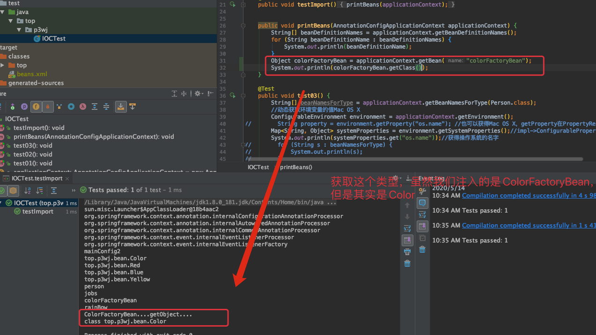
Task: Sort test results alphabetically
Action: [28, 190]
